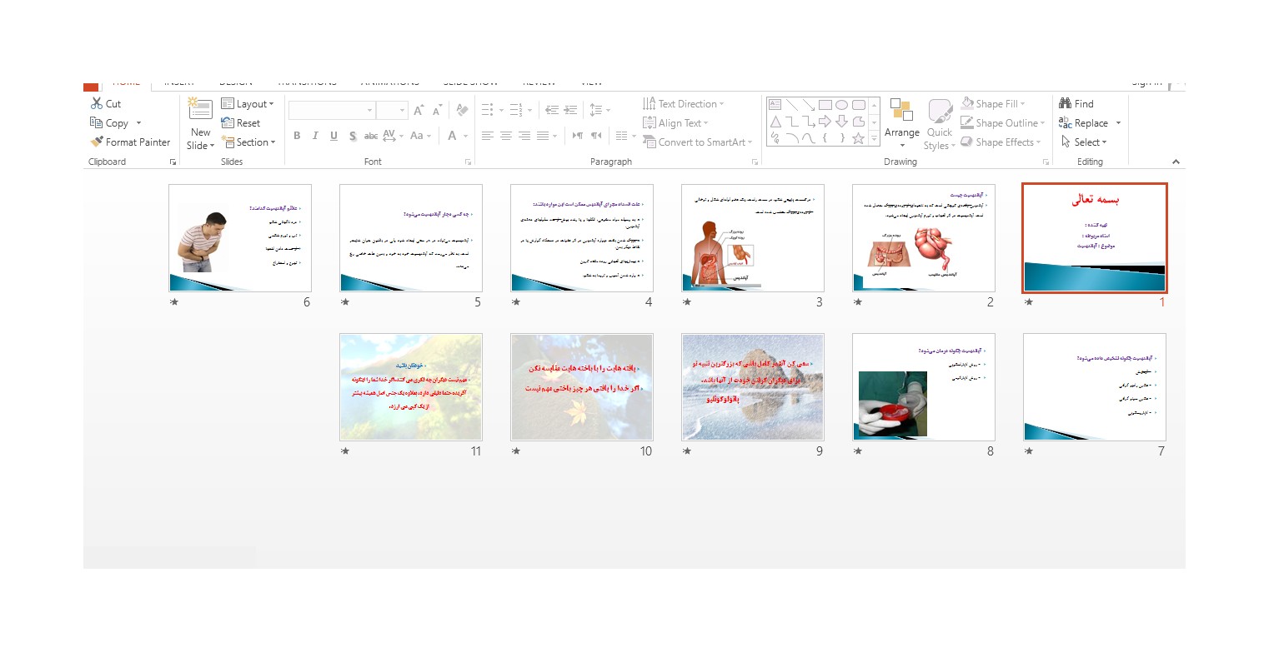
Task: Select the Left Brace shape
Action: (x=825, y=138)
